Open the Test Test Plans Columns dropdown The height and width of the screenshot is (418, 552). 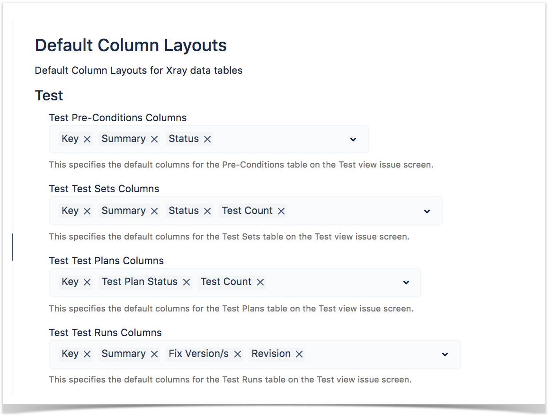pyautogui.click(x=406, y=283)
